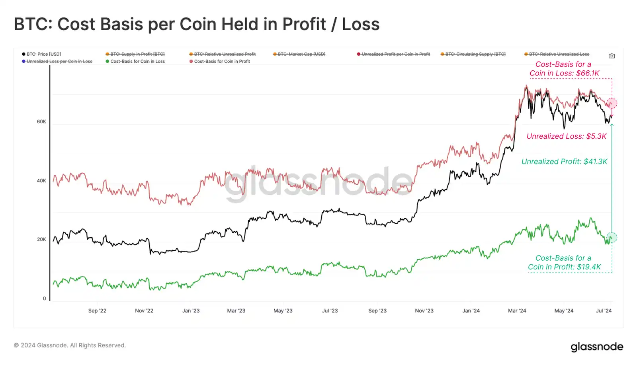Toggle the BTC: Price [USD] series label
The width and height of the screenshot is (637, 366).
click(44, 54)
